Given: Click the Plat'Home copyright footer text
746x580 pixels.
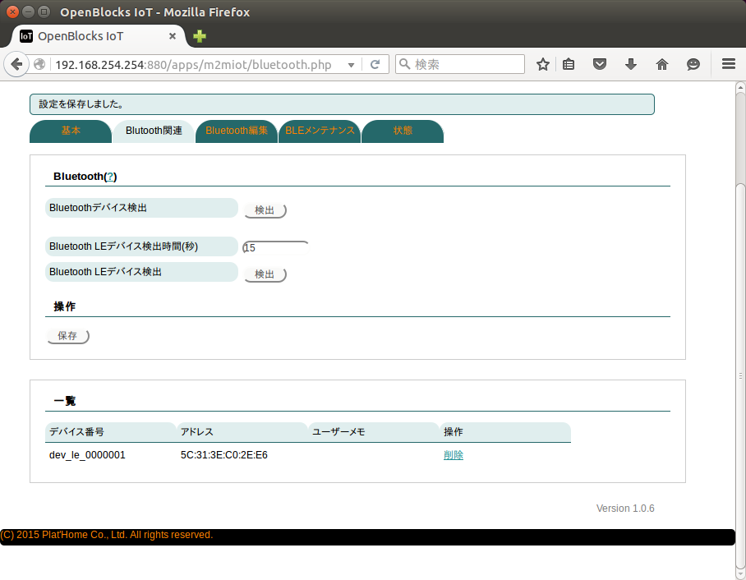Looking at the screenshot, I should click(x=107, y=535).
